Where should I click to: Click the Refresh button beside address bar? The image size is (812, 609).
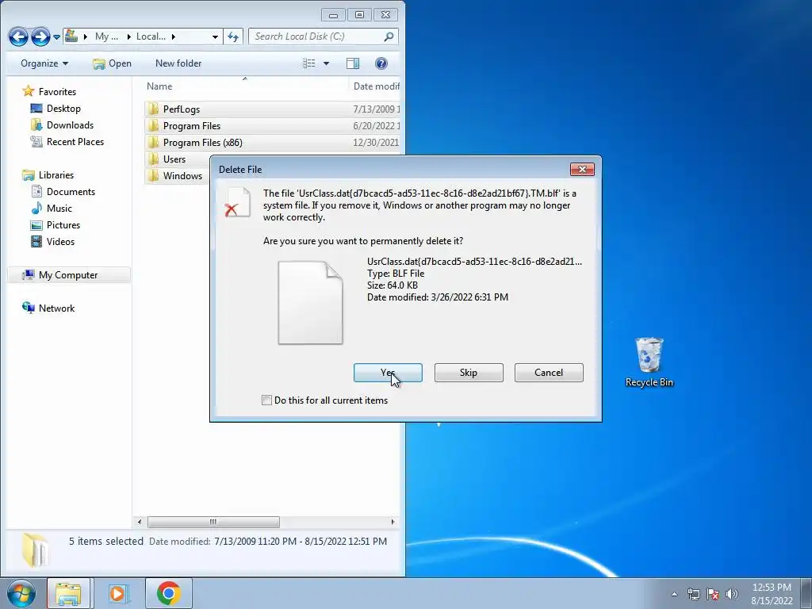[x=233, y=36]
